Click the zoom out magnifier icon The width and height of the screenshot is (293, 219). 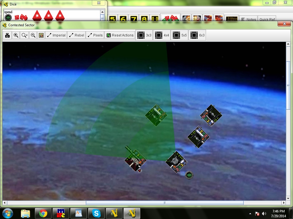coord(33,35)
